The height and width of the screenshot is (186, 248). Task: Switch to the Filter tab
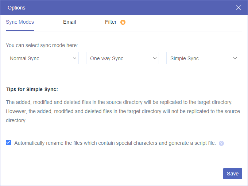111,22
